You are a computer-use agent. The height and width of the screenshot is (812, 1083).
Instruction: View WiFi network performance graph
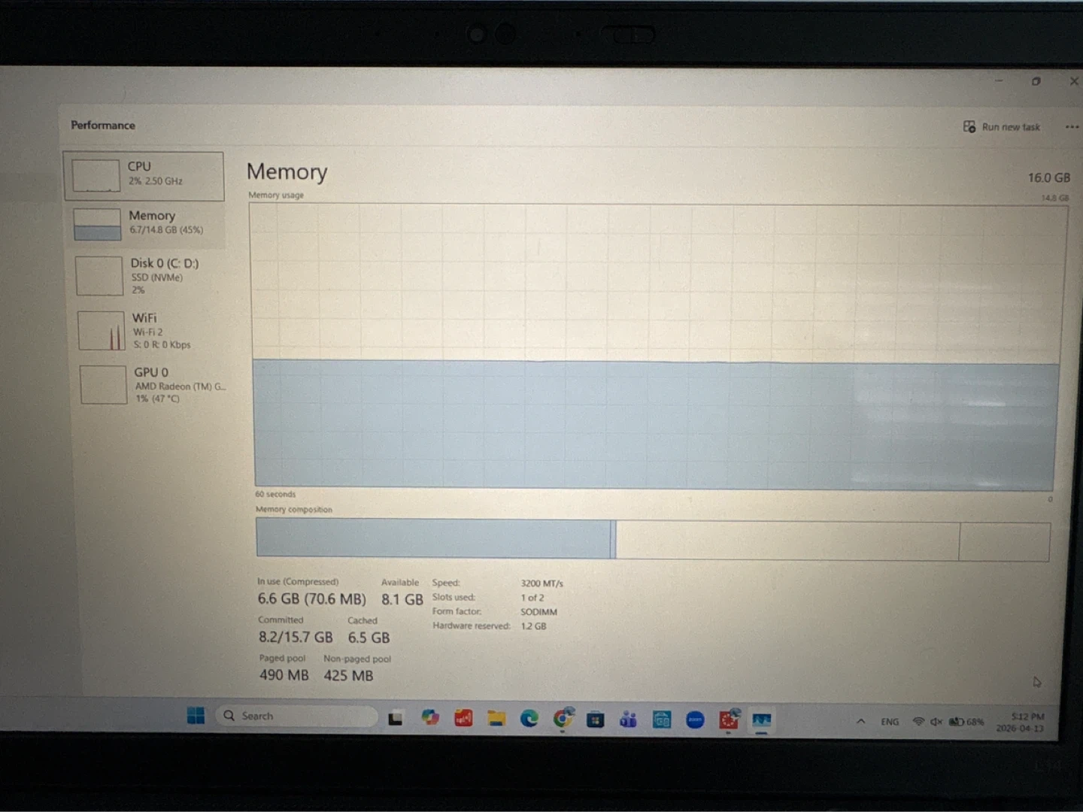pyautogui.click(x=149, y=331)
